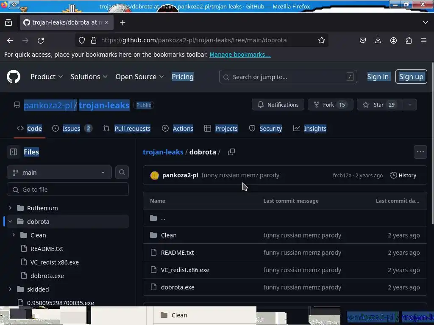Click the site padlock security icon
Image resolution: width=434 pixels, height=325 pixels.
pyautogui.click(x=94, y=40)
